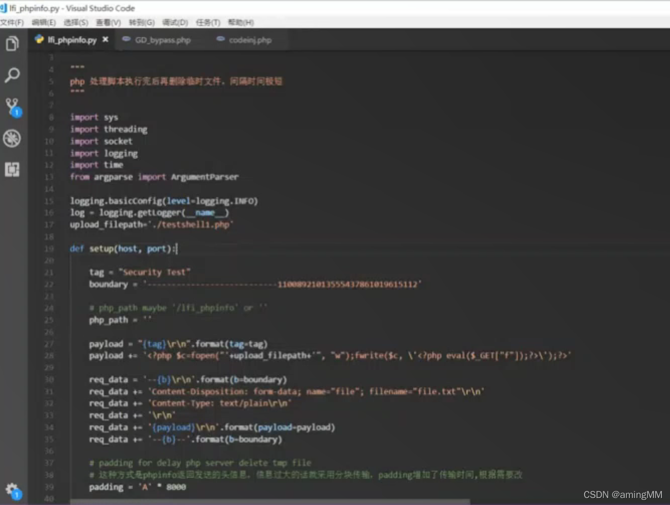
Task: Click the '# padding for delay' comment line
Action: 200,463
